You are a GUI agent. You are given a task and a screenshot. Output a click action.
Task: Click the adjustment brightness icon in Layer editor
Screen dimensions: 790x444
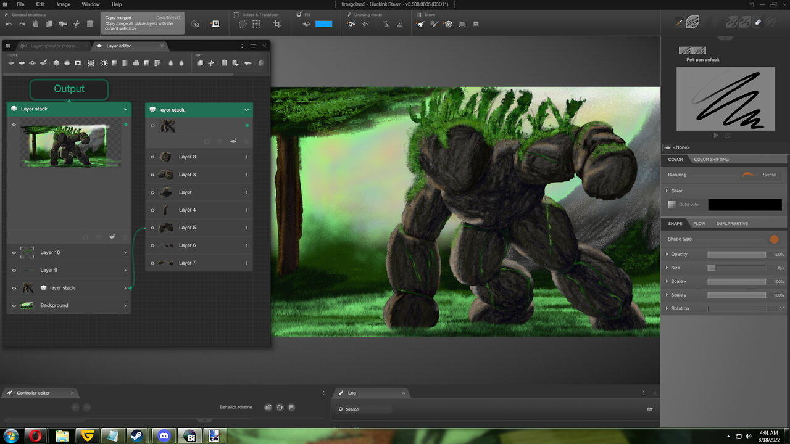[104, 63]
